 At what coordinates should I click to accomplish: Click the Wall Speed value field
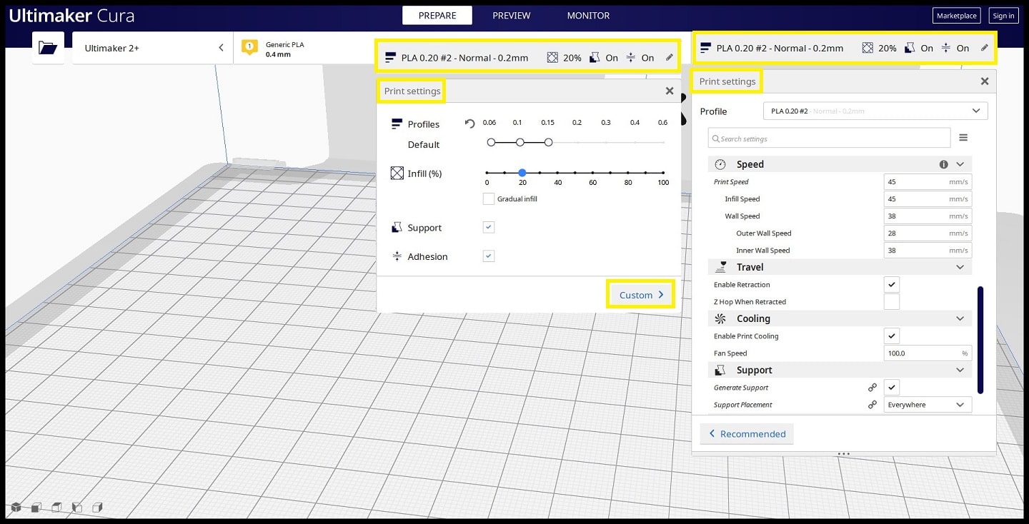928,216
